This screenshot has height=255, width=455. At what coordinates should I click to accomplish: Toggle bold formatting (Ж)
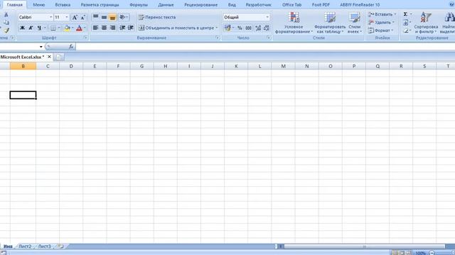tap(22, 28)
